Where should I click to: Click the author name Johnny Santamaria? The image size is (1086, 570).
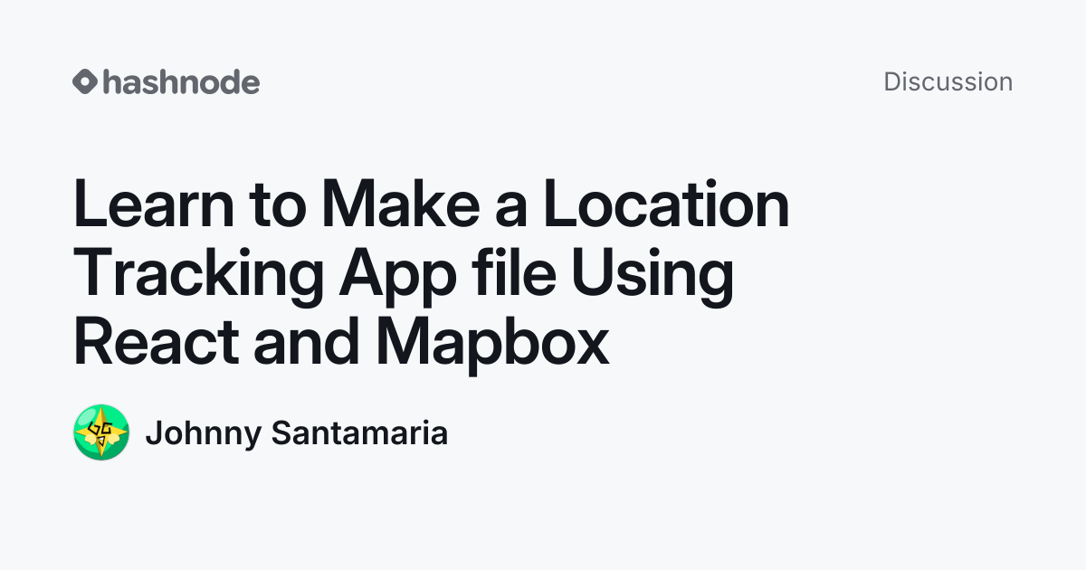click(297, 433)
